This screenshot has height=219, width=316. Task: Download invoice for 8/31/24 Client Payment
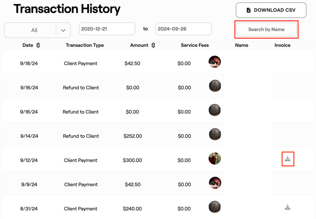pos(288,208)
